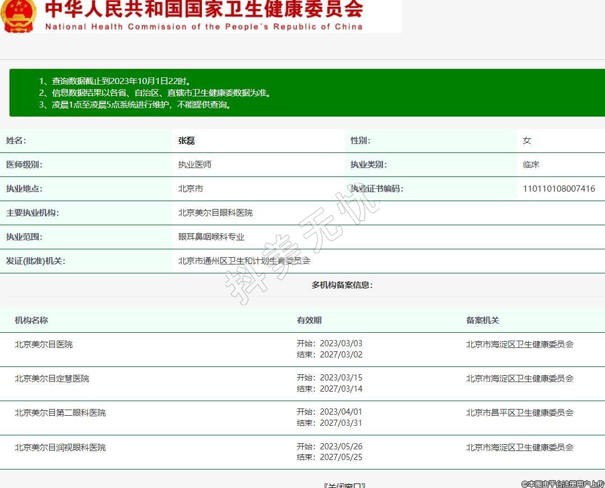Select the doctor name 张磊

[x=186, y=141]
